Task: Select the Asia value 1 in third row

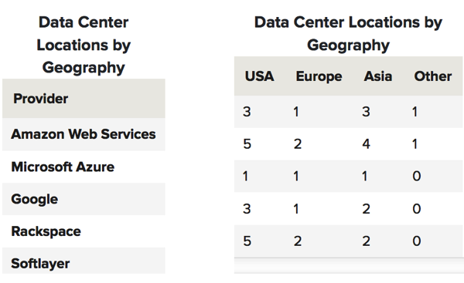Action: tap(364, 176)
